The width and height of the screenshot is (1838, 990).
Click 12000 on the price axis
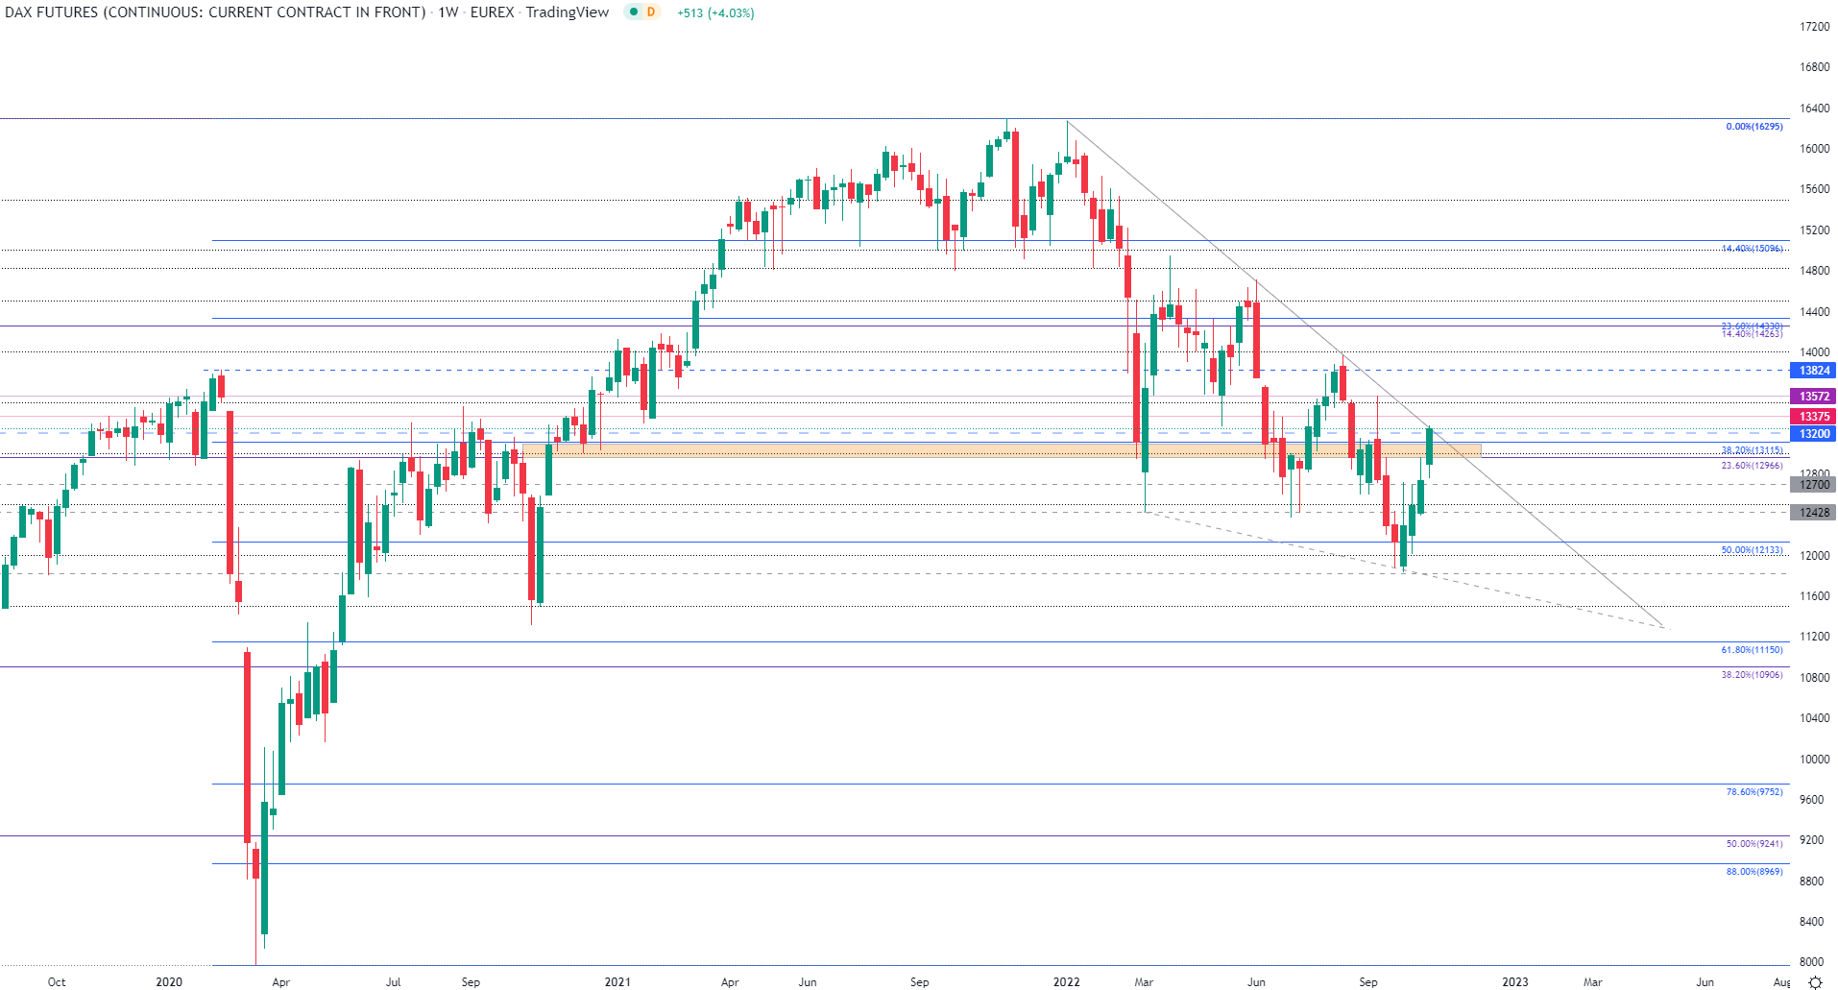(1814, 556)
